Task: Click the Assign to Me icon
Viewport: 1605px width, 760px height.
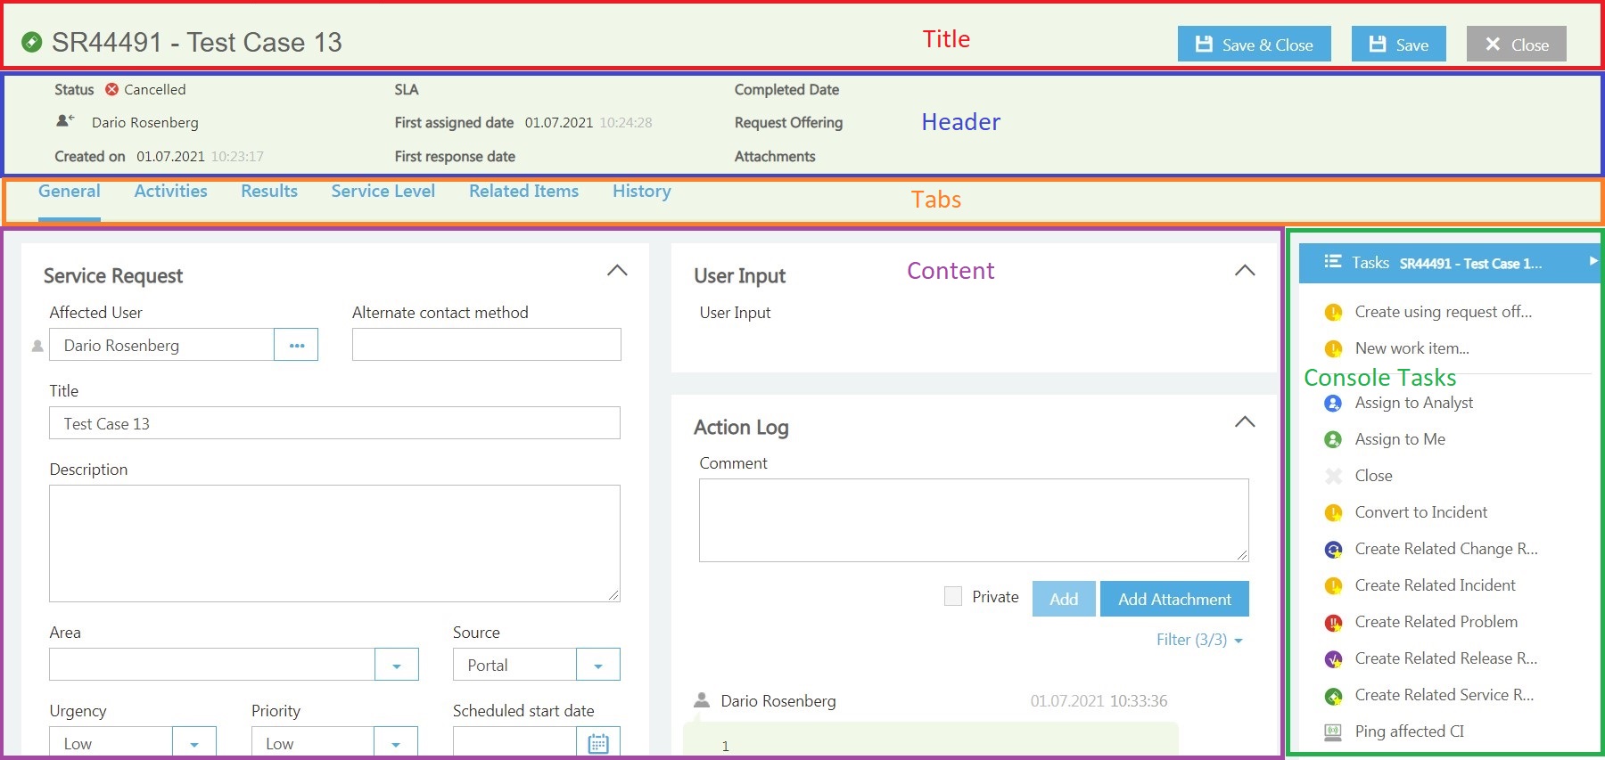Action: click(x=1333, y=440)
